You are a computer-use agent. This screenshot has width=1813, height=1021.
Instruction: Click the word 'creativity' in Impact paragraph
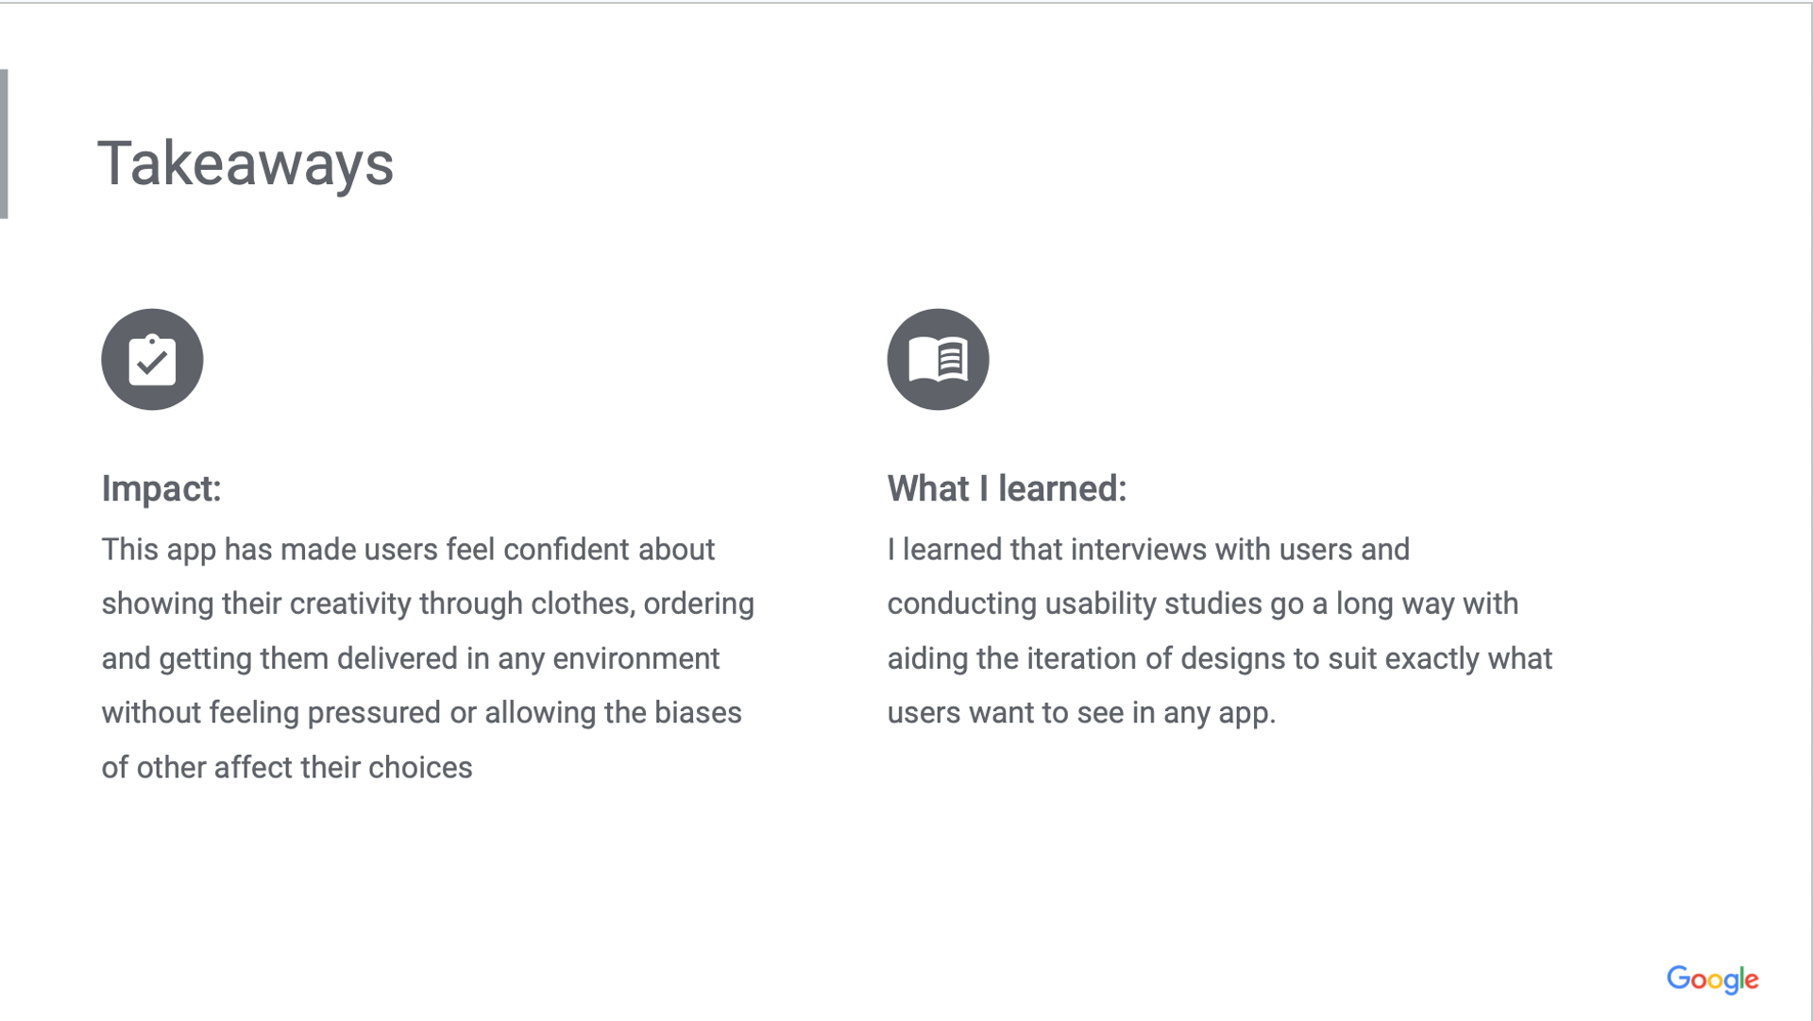click(x=350, y=604)
